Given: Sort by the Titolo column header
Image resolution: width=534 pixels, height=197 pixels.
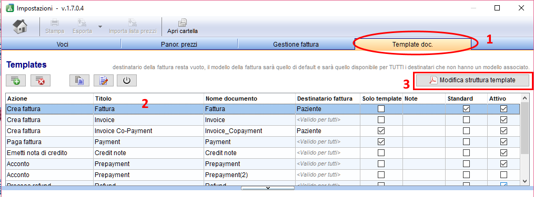Looking at the screenshot, I should pos(148,98).
